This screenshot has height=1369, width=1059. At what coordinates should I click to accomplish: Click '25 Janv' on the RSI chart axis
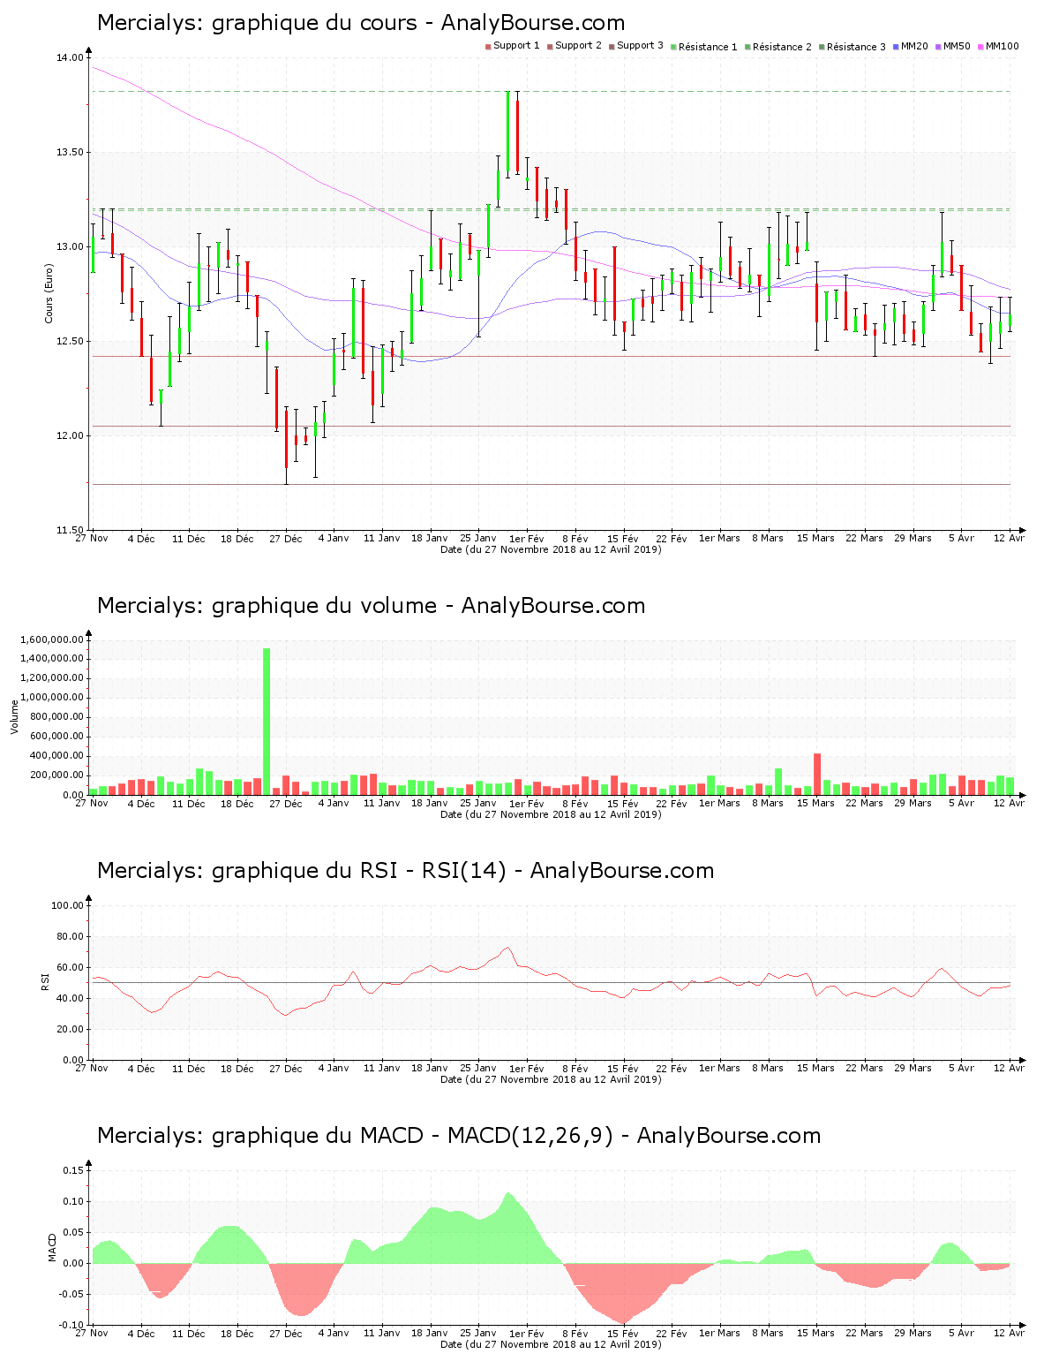(x=478, y=1069)
